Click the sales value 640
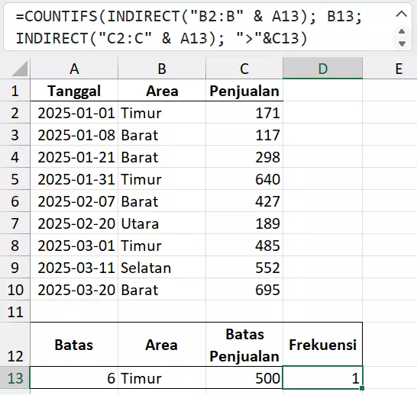 pyautogui.click(x=244, y=179)
